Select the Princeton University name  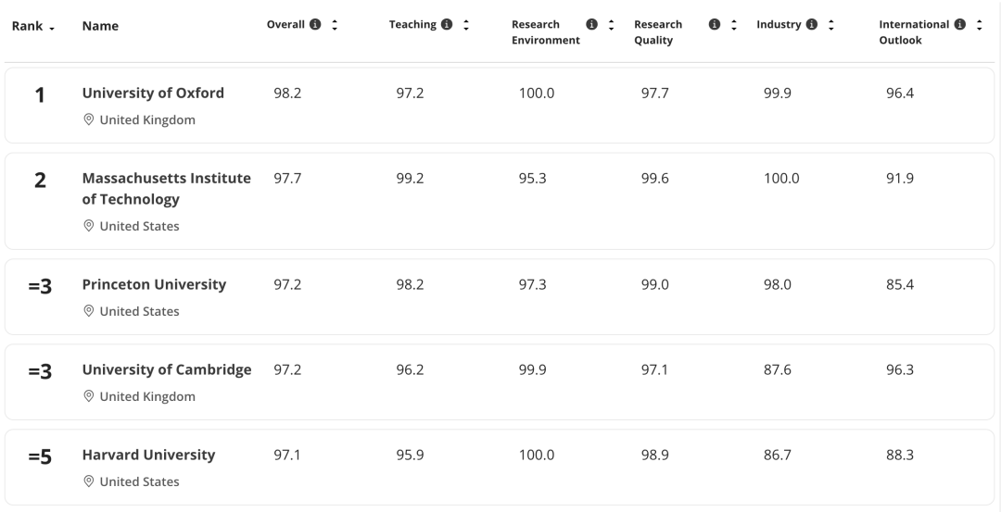point(154,284)
